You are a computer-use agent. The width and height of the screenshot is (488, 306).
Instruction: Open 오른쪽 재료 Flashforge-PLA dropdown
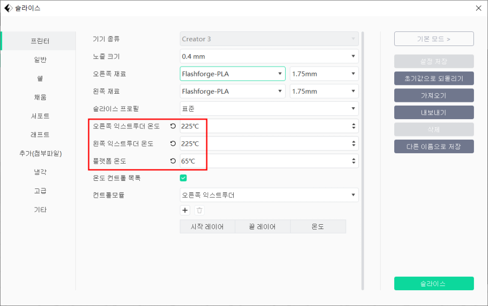233,74
